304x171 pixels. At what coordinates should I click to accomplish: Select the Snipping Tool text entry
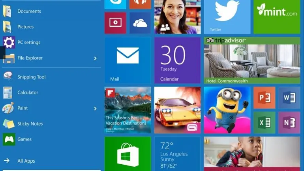[x=32, y=77]
